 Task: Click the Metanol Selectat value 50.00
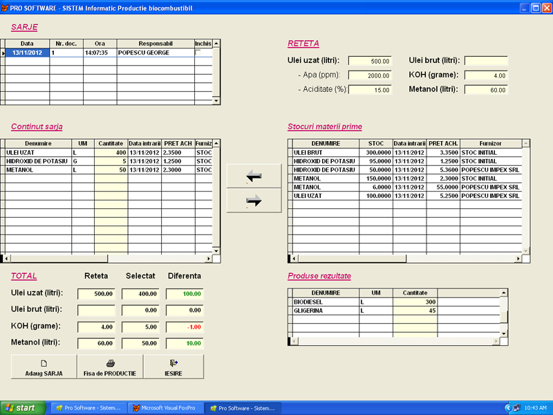[x=140, y=343]
